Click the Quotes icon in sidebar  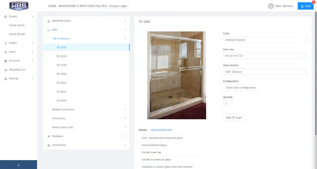(6, 17)
